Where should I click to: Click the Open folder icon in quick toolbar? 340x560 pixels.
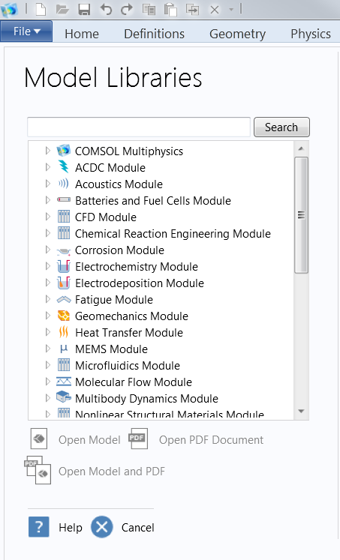62,9
